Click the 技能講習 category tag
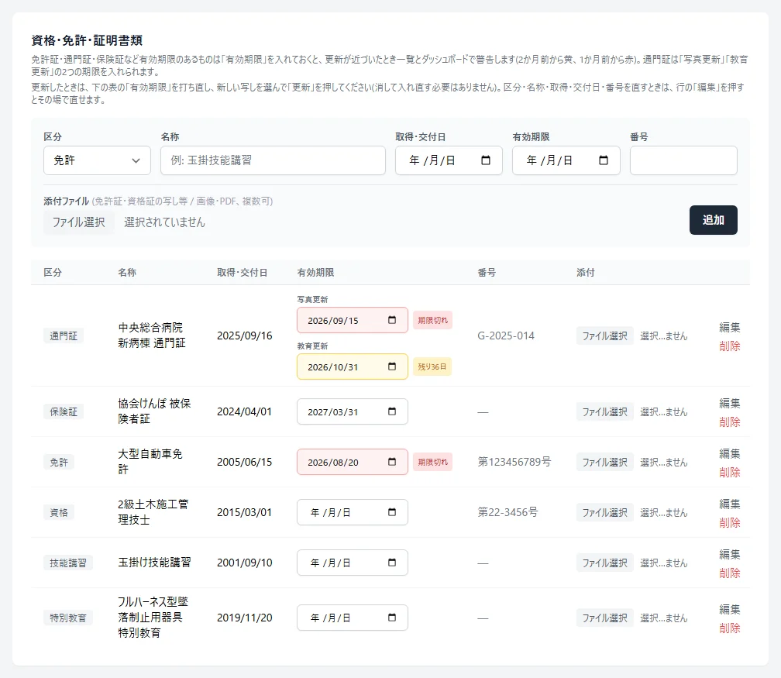 click(67, 563)
